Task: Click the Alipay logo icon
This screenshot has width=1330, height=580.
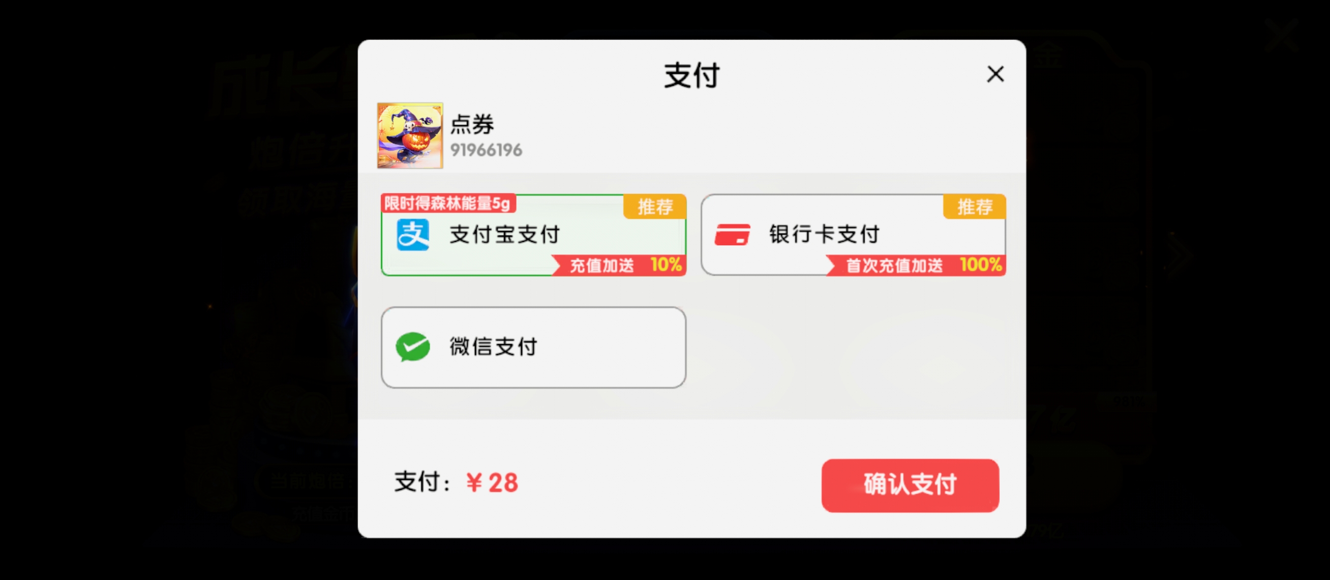Action: click(x=412, y=235)
